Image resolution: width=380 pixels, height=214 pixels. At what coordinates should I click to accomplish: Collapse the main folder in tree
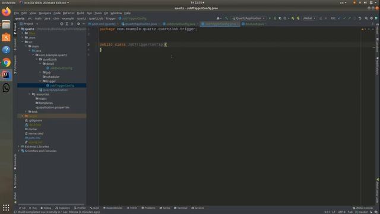click(26, 46)
